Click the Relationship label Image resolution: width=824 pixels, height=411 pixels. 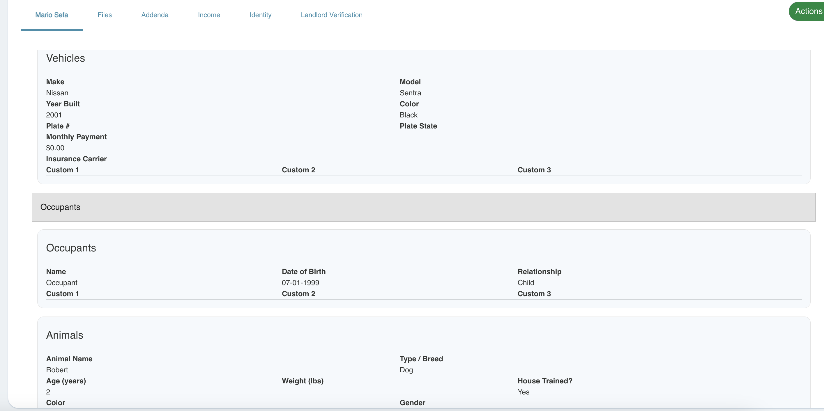pyautogui.click(x=539, y=271)
